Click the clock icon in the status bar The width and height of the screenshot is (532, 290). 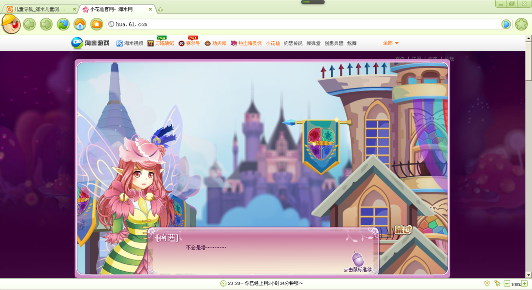coord(223,283)
